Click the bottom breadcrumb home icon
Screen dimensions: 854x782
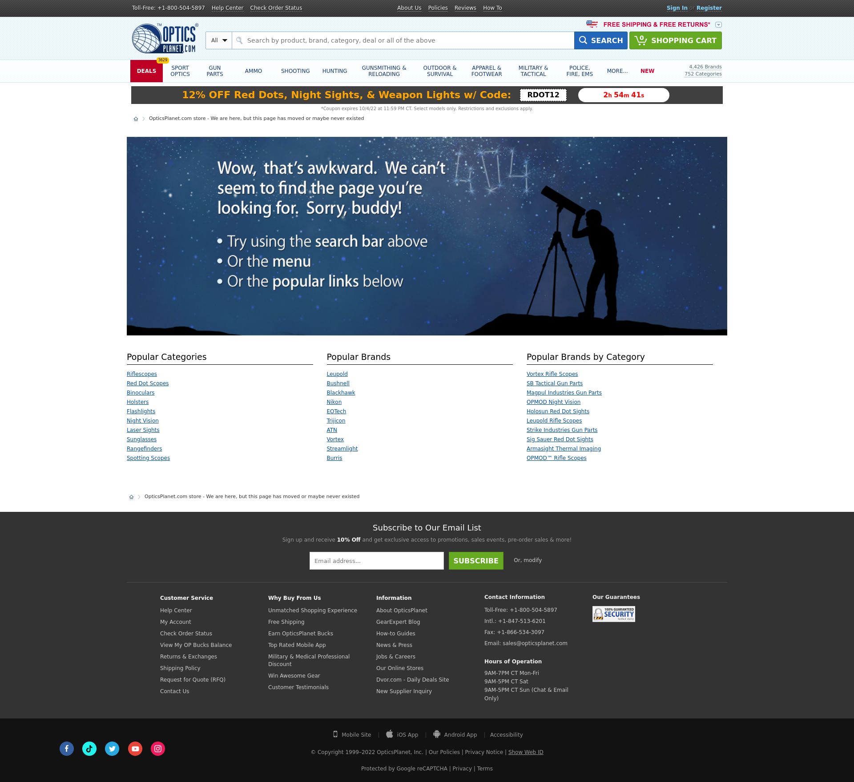131,497
